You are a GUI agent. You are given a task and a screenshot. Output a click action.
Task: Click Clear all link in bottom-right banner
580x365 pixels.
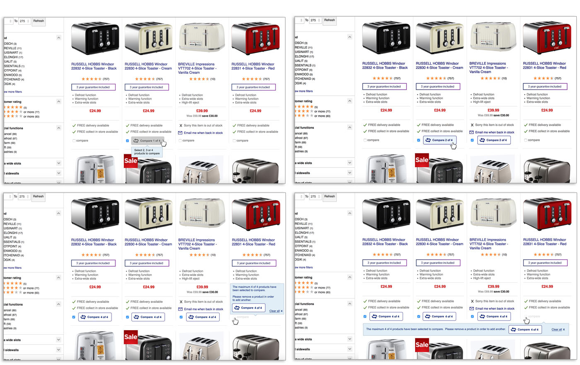[x=556, y=330]
